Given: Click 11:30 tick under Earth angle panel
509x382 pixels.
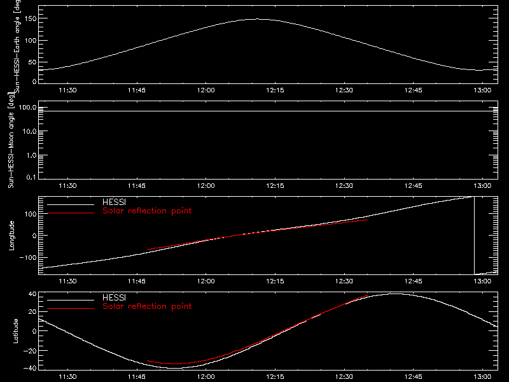Looking at the screenshot, I should [x=67, y=90].
